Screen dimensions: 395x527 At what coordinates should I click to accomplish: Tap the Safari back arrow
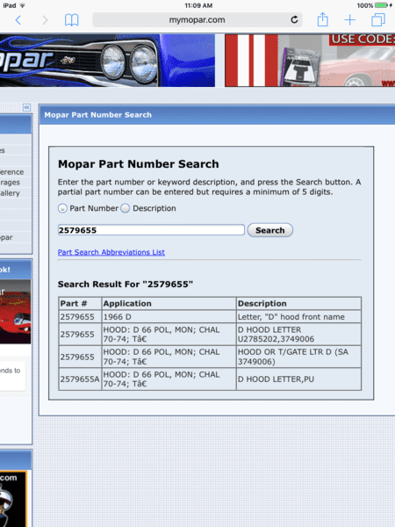[x=18, y=20]
